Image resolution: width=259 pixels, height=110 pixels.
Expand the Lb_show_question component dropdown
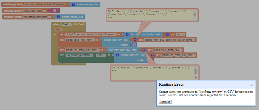tap(79, 55)
